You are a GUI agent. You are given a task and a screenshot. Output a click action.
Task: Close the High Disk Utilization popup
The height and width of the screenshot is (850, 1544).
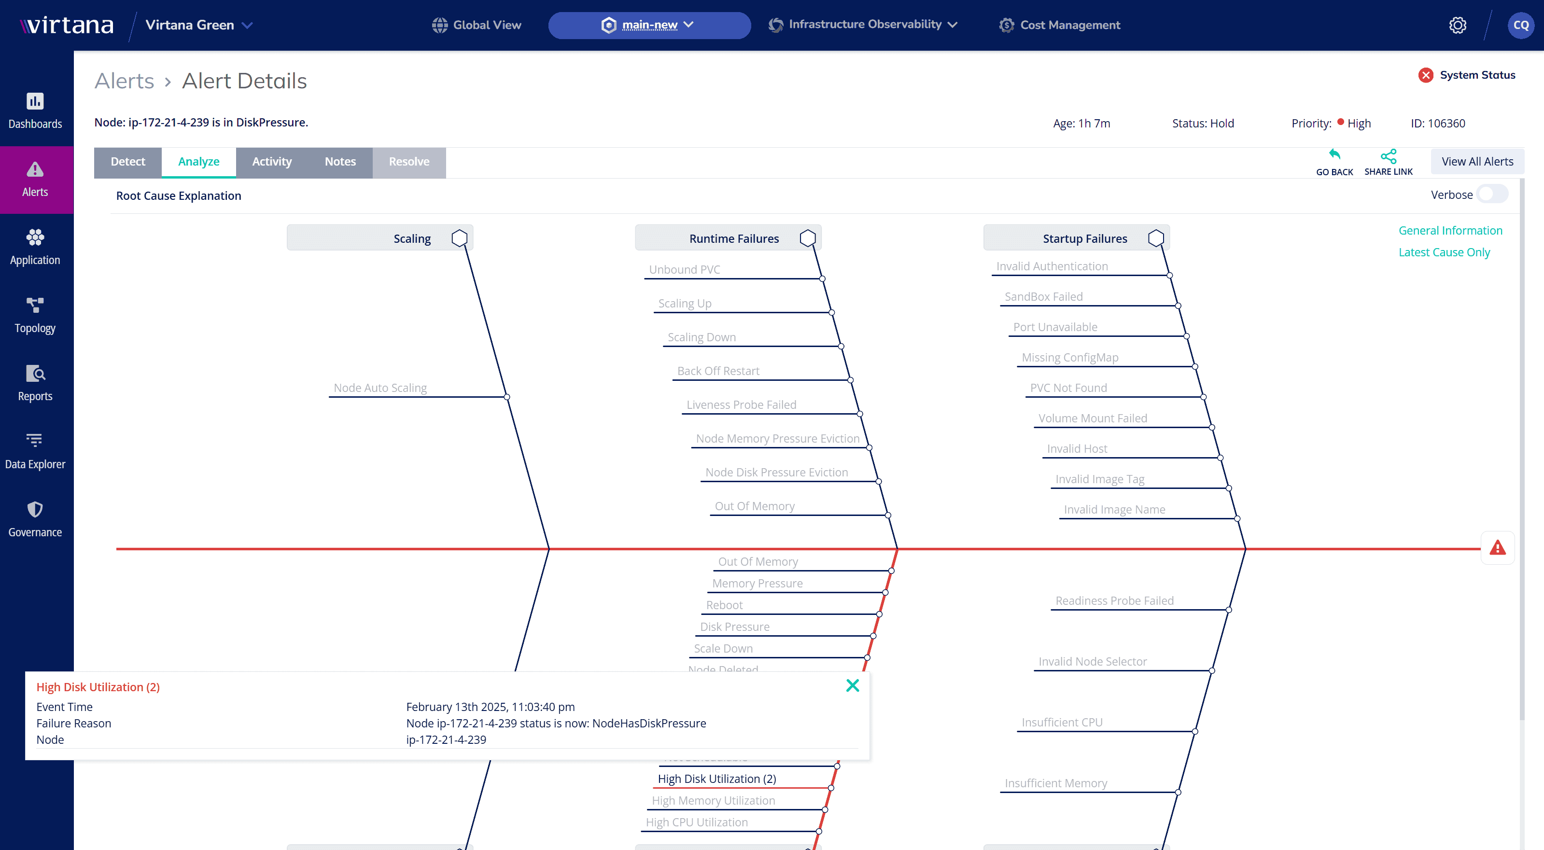[x=852, y=685]
